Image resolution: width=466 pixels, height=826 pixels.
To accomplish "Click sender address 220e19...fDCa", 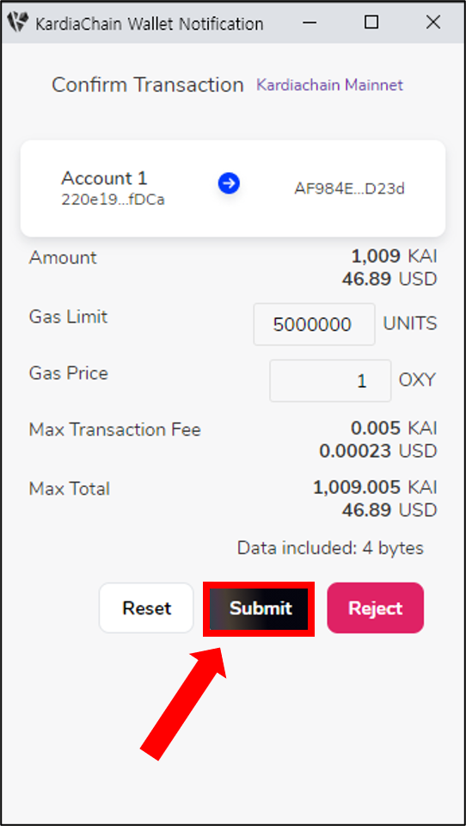I will pos(113,200).
